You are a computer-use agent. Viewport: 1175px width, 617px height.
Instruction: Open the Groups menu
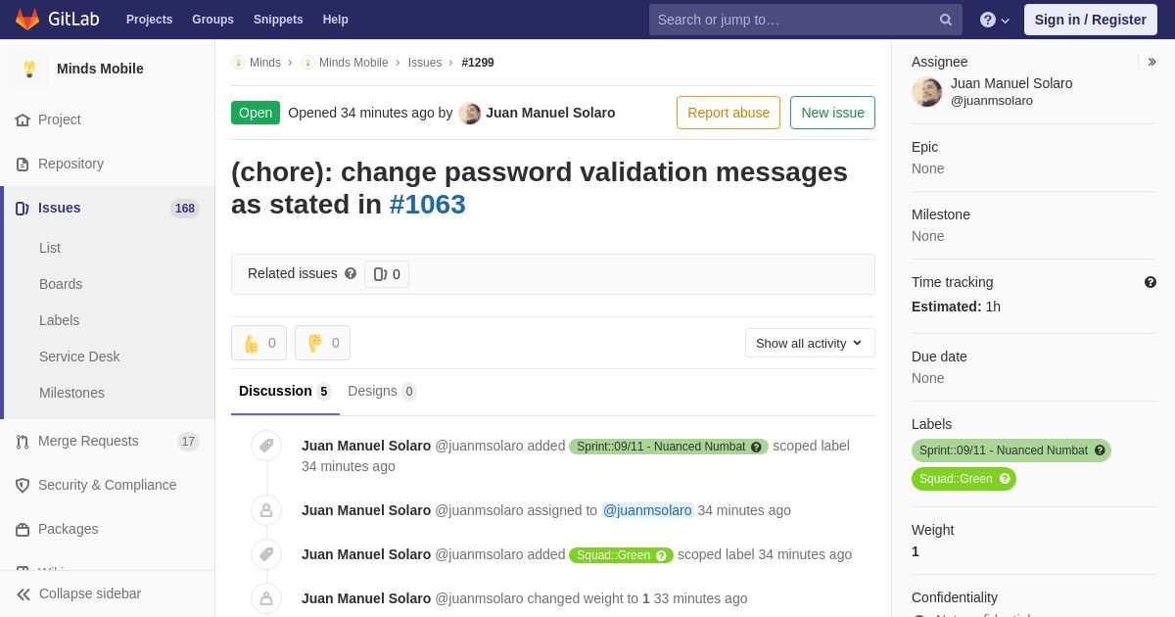point(212,20)
